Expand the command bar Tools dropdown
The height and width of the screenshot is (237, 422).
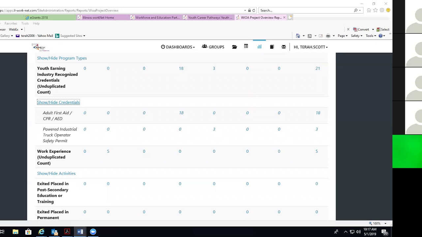(x=371, y=36)
